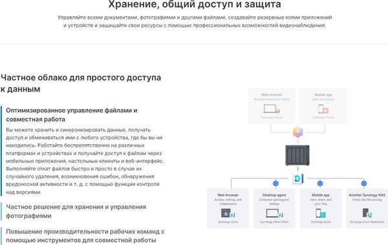Click Web browser laptop icon for Synology Photos

pos(272,109)
